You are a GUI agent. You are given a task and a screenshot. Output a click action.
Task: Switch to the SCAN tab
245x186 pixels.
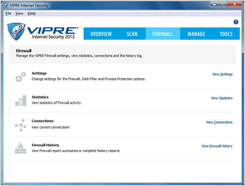pos(132,34)
